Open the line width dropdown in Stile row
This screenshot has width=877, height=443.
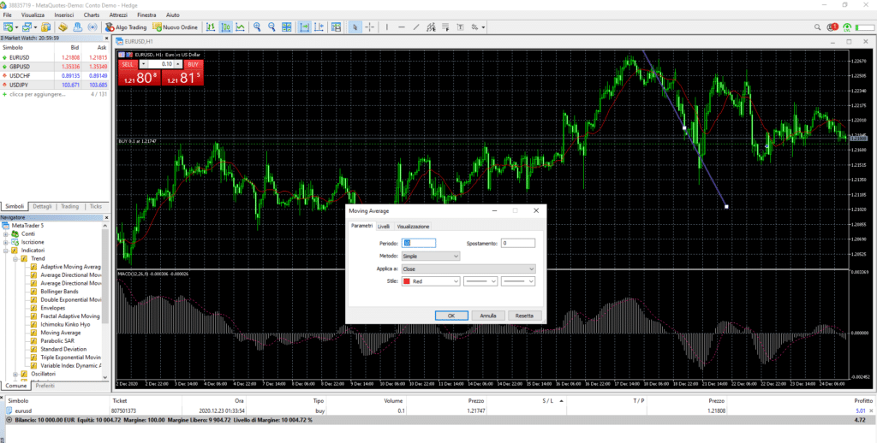coord(518,281)
